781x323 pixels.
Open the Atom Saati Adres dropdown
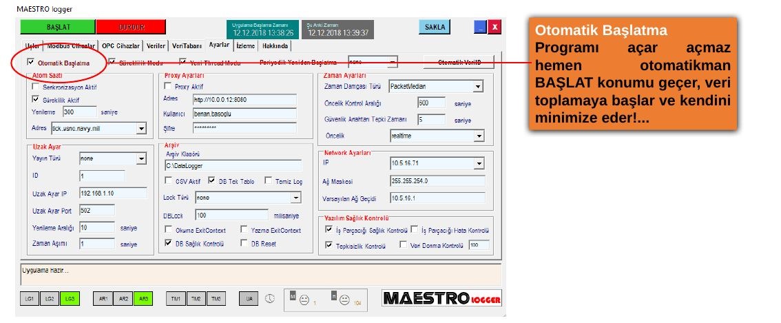pyautogui.click(x=141, y=129)
